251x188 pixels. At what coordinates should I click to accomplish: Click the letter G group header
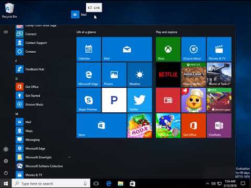pos(17,79)
